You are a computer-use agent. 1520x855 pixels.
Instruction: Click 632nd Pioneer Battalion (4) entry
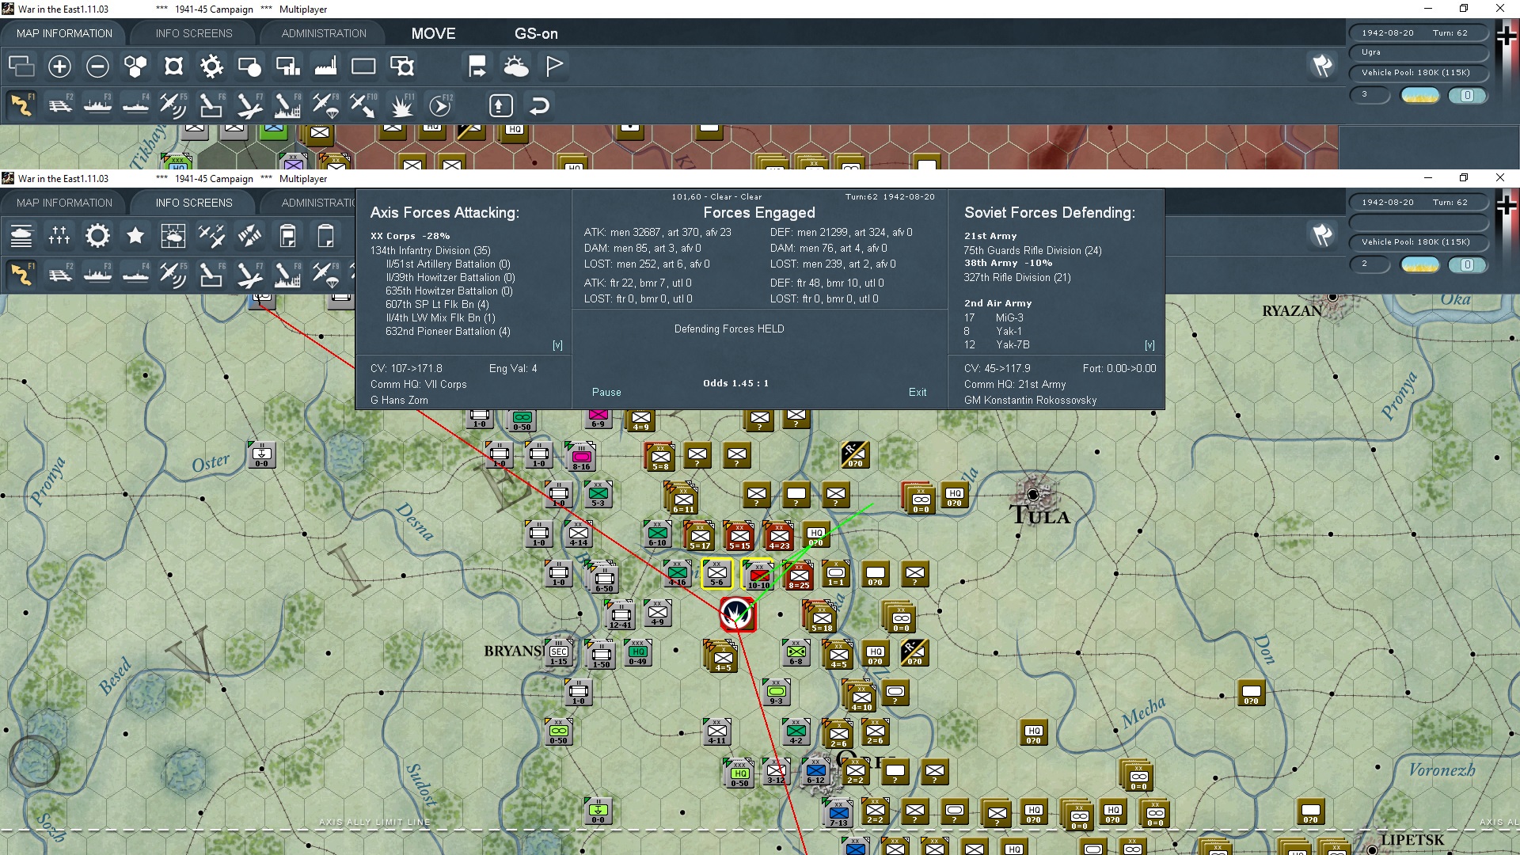coord(448,331)
